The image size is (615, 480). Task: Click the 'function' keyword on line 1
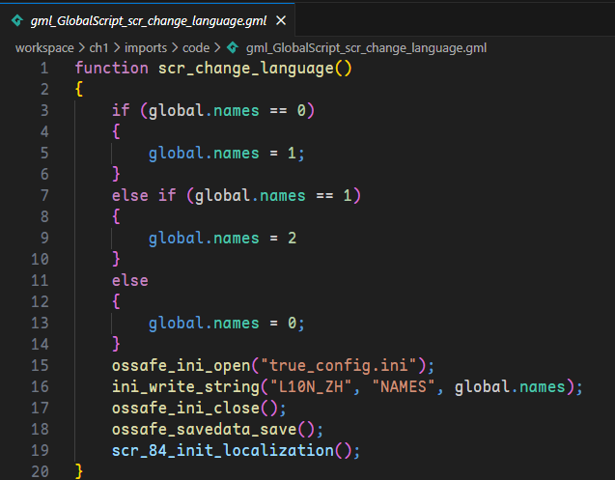[111, 69]
